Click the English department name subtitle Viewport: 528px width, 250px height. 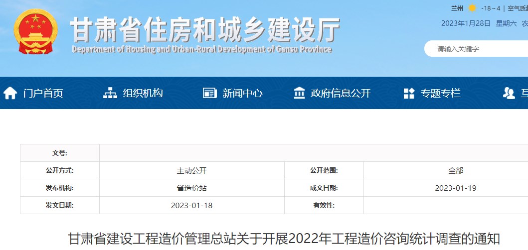[x=201, y=50]
